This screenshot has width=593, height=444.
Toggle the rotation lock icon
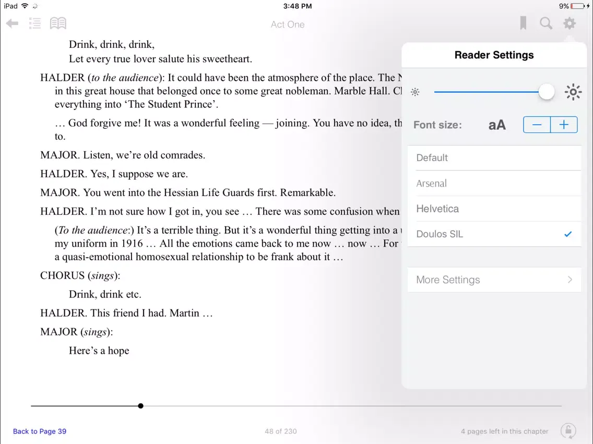[x=568, y=431]
